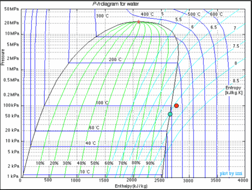Click the 1 MPa pressure tick label
Screen dimensions: 252x190
point(12,69)
